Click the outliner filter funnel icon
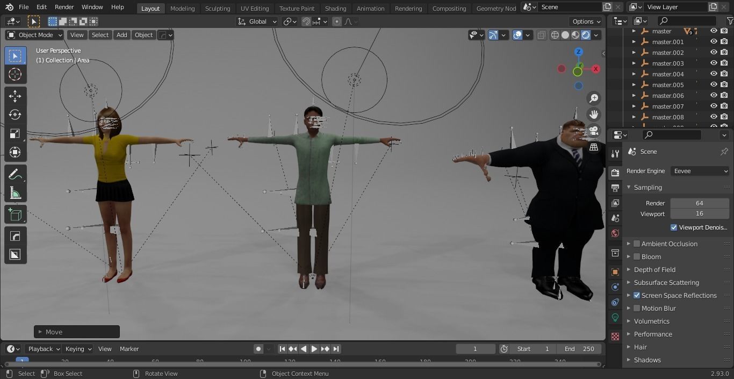This screenshot has height=379, width=734. point(730,21)
